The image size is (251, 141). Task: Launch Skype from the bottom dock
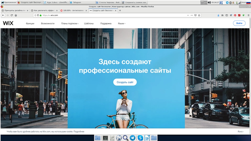(x=140, y=138)
